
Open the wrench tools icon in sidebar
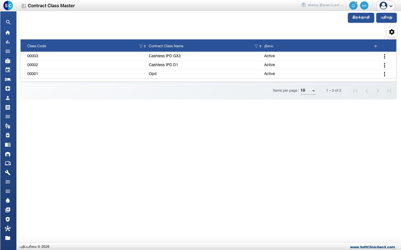click(x=8, y=172)
